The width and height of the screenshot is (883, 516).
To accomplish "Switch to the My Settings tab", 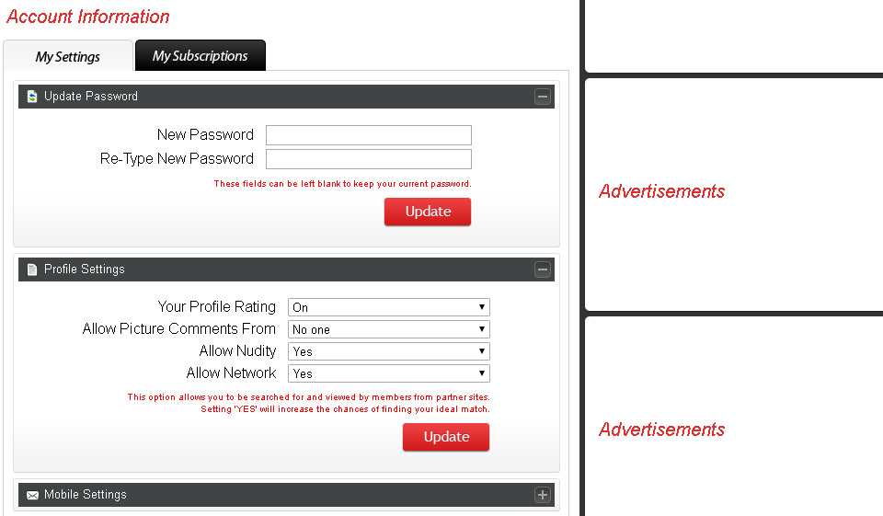I will tap(67, 56).
